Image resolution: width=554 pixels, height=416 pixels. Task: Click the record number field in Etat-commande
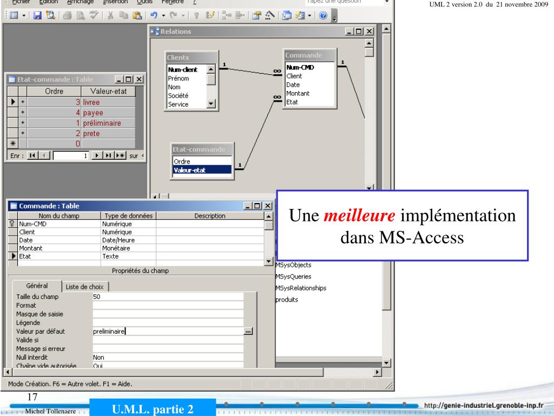71,155
